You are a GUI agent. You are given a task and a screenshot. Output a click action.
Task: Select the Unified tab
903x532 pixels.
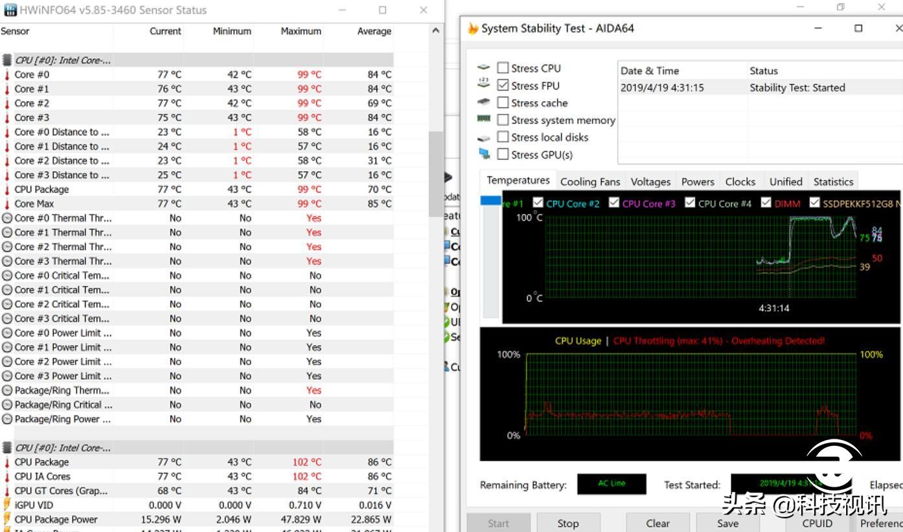785,182
